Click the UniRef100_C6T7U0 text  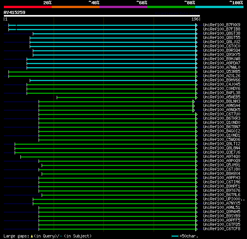(x=222, y=114)
